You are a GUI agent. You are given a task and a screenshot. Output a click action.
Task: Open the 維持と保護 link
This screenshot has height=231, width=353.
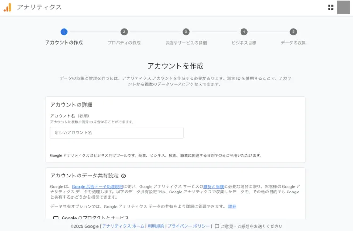coord(213,186)
